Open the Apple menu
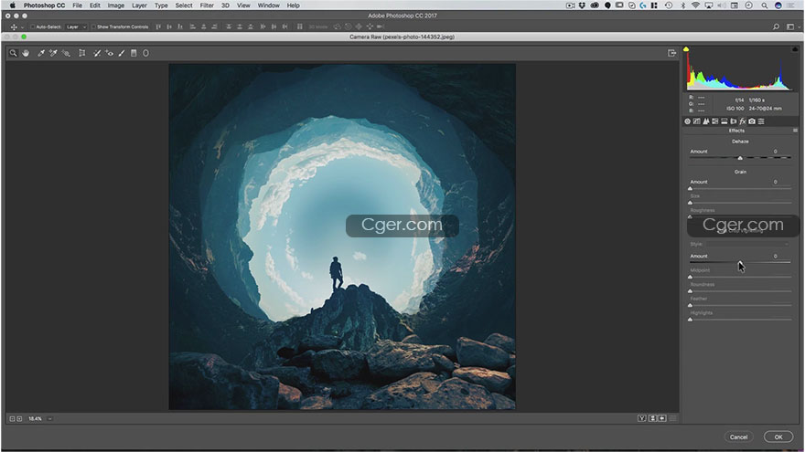 coord(12,5)
